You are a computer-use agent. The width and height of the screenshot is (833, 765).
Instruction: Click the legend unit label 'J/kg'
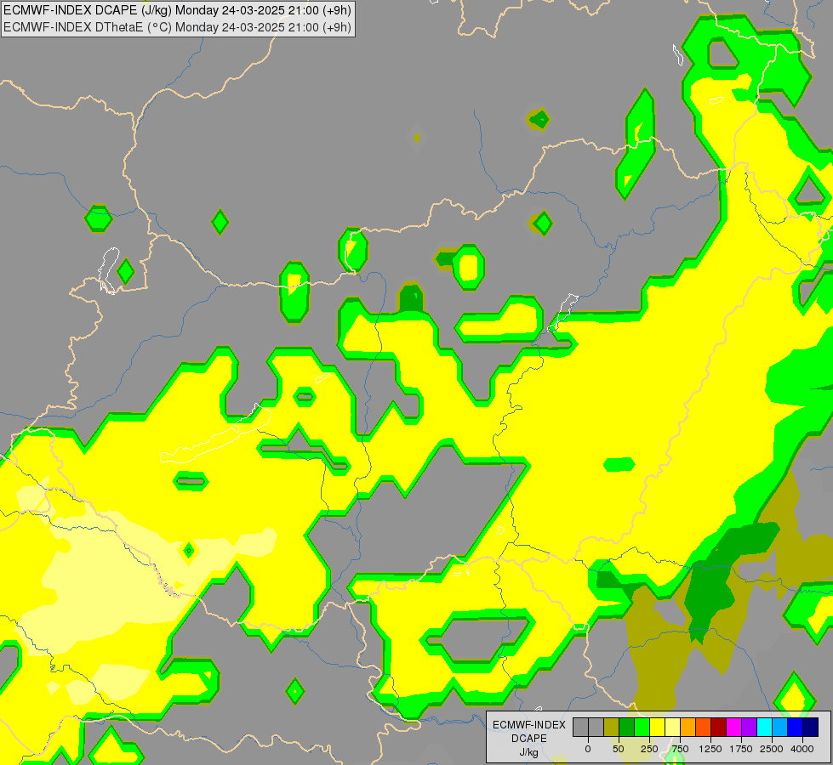(529, 752)
